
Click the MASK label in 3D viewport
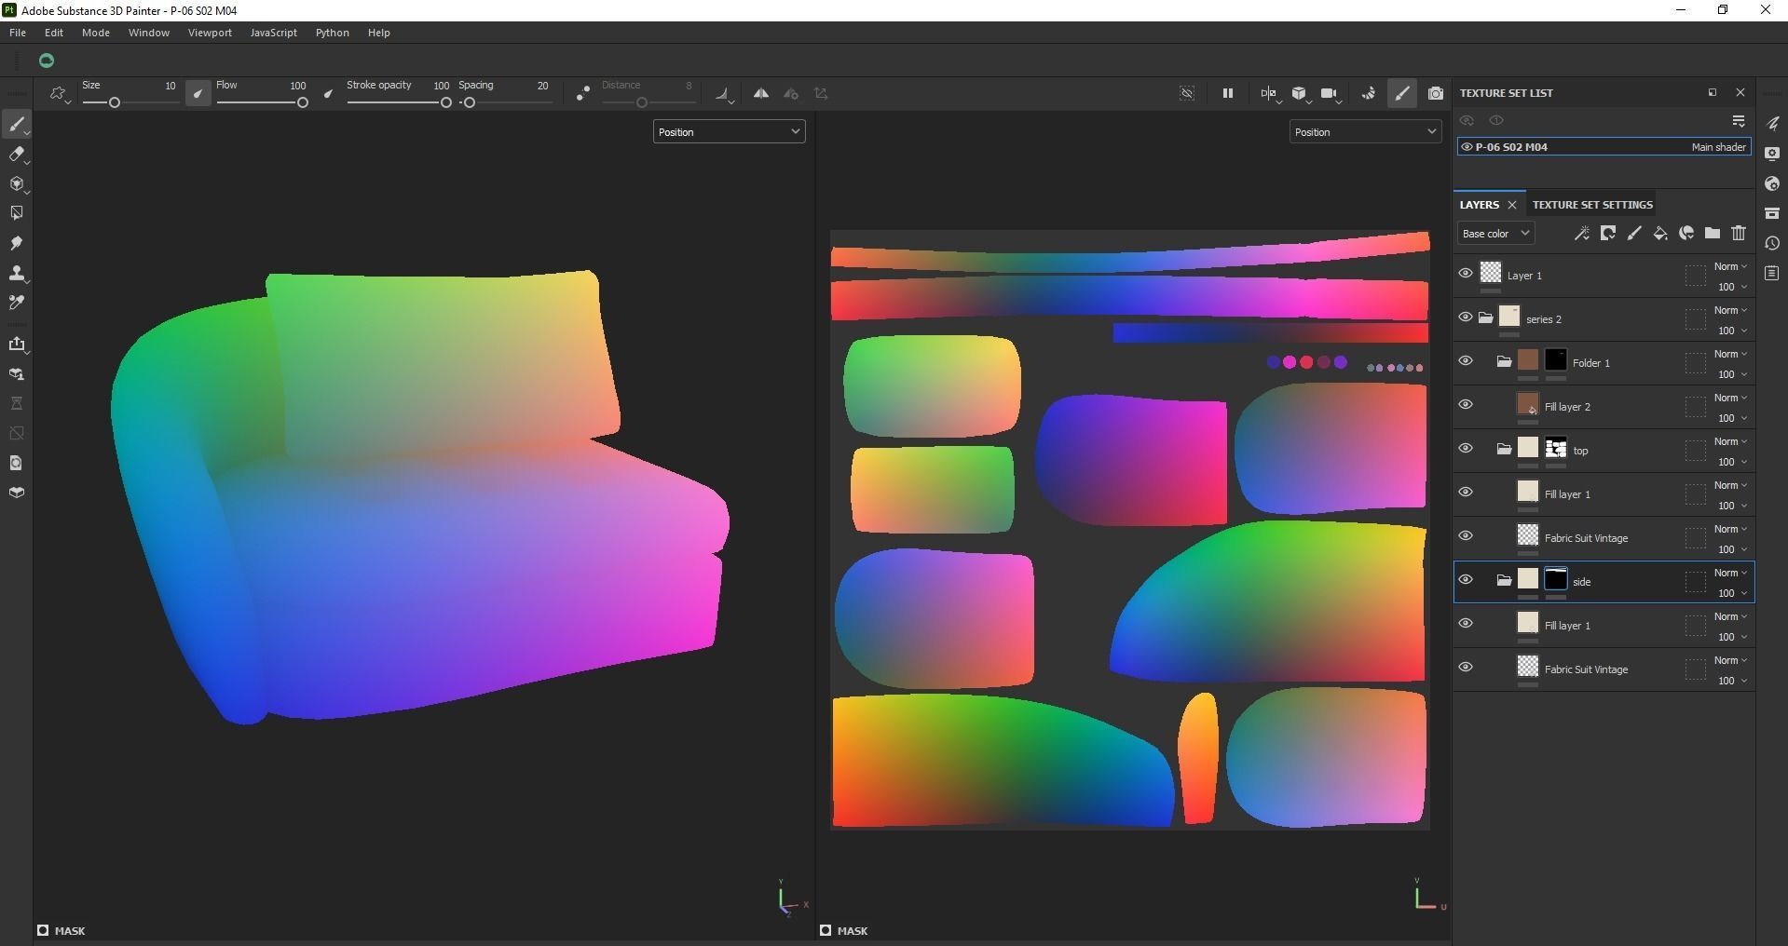point(70,931)
